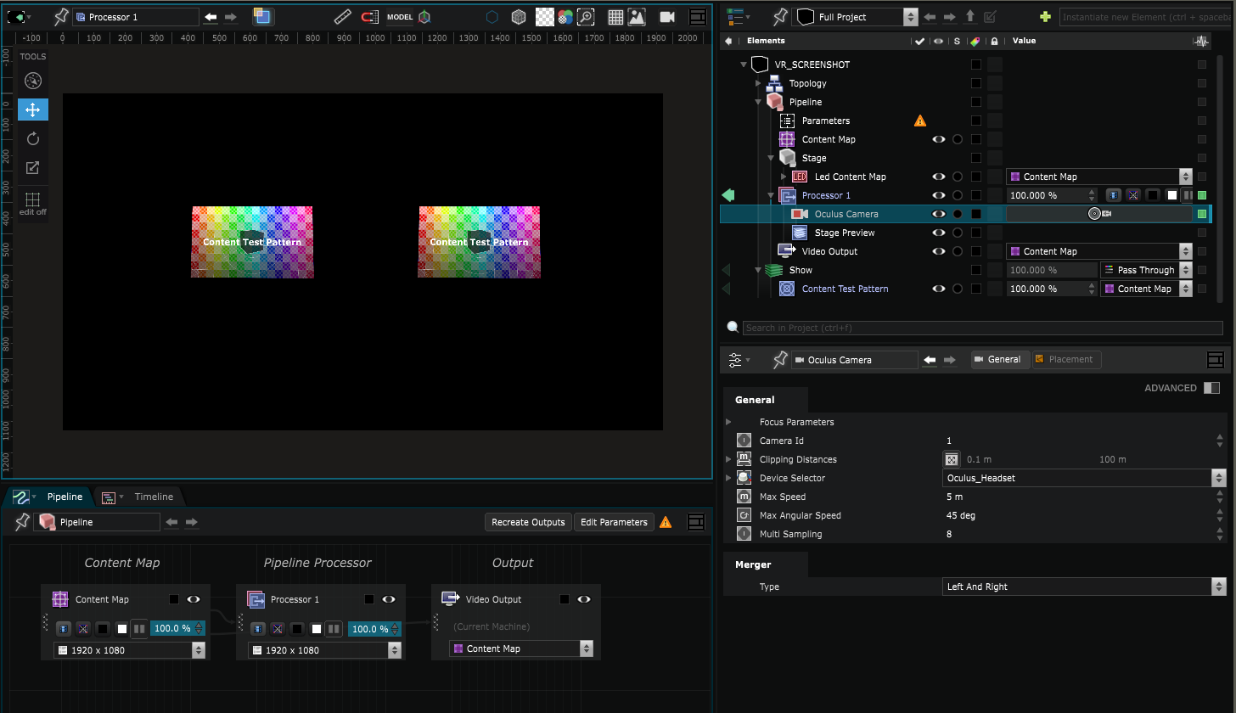The width and height of the screenshot is (1236, 713).
Task: Click the video camera icon in viewport toolbar
Action: [667, 17]
